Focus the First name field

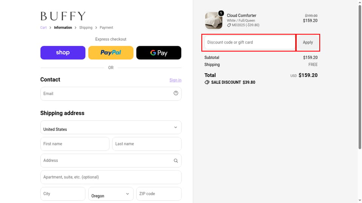[75, 144]
